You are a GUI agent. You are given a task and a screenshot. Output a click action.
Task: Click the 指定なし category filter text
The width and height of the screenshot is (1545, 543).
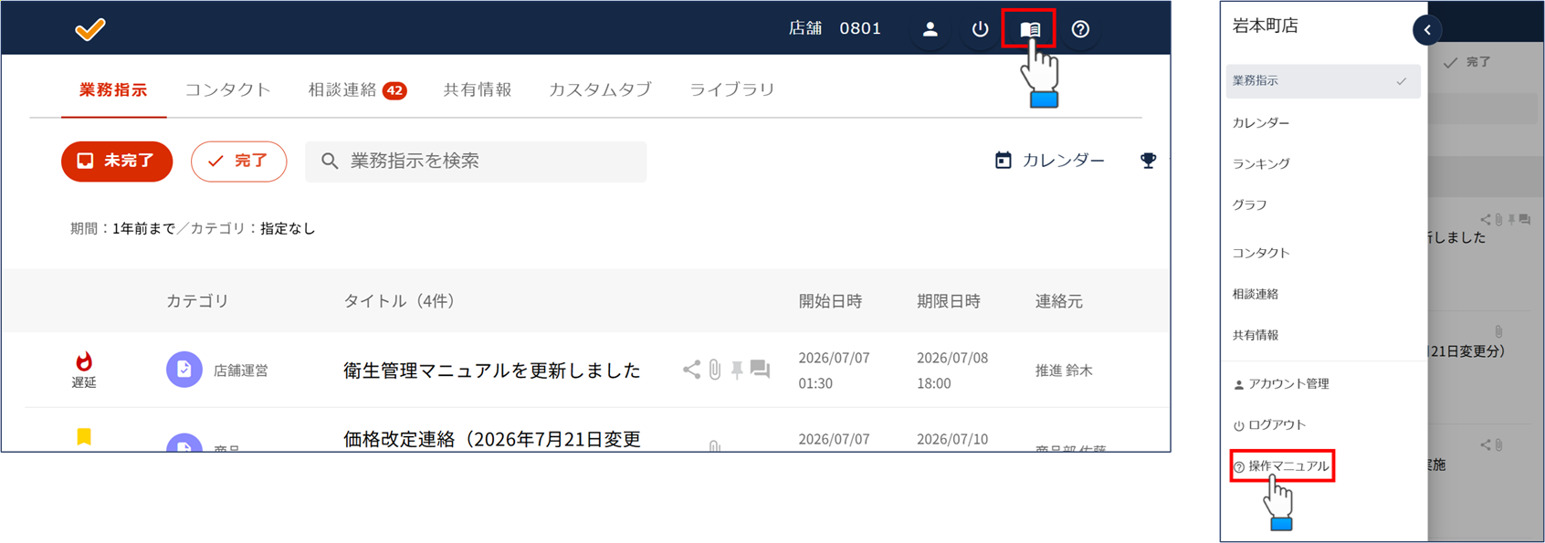288,229
